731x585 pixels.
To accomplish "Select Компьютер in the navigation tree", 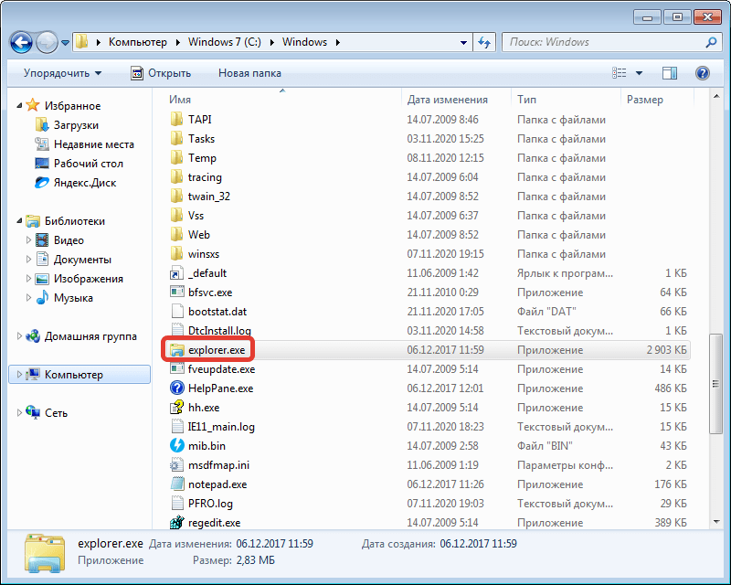I will click(79, 375).
